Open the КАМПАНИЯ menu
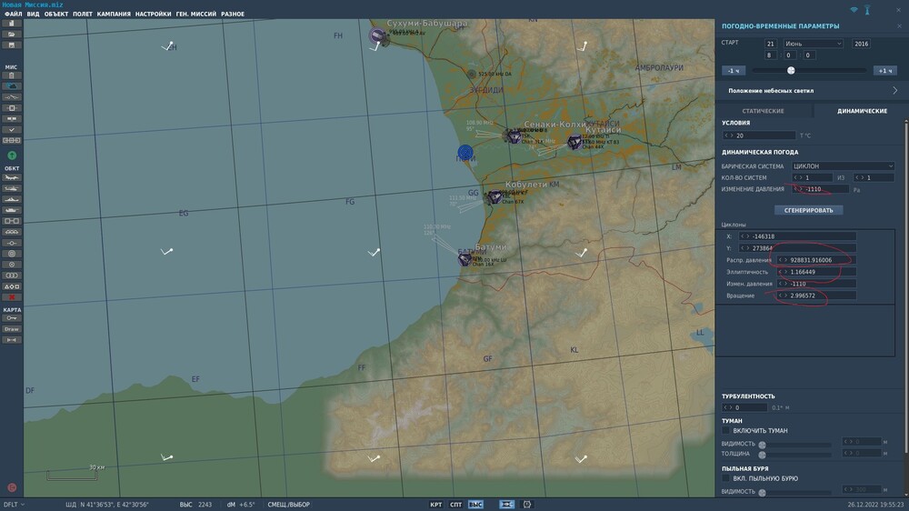 pyautogui.click(x=114, y=14)
